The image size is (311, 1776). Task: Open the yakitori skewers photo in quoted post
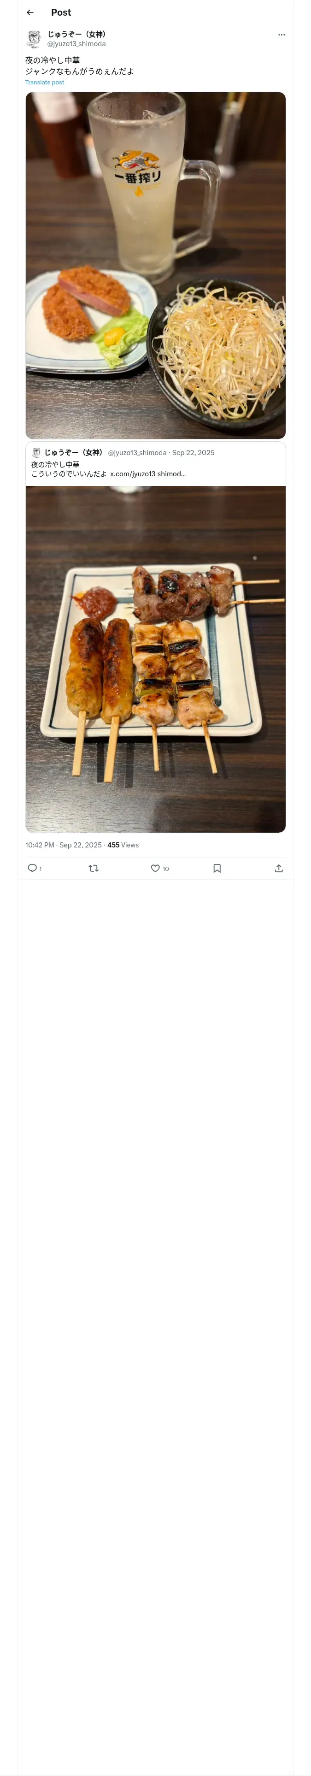(156, 658)
